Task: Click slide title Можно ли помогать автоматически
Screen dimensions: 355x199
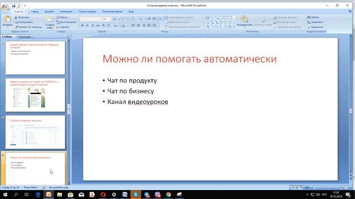Action: [190, 59]
